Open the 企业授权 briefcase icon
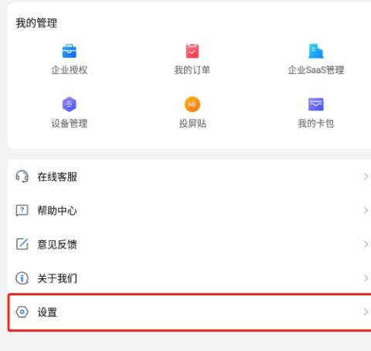The height and width of the screenshot is (351, 371). 70,51
